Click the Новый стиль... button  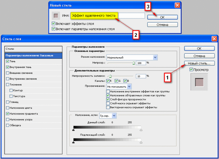pos(199,63)
